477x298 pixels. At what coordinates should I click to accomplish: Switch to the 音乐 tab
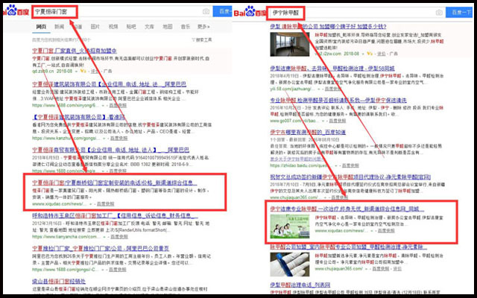tap(186, 27)
